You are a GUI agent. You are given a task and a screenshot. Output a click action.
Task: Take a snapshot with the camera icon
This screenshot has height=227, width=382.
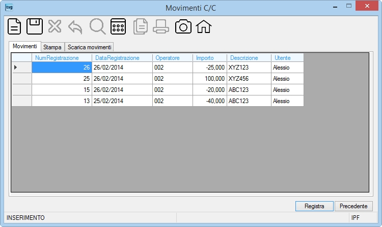click(x=183, y=26)
